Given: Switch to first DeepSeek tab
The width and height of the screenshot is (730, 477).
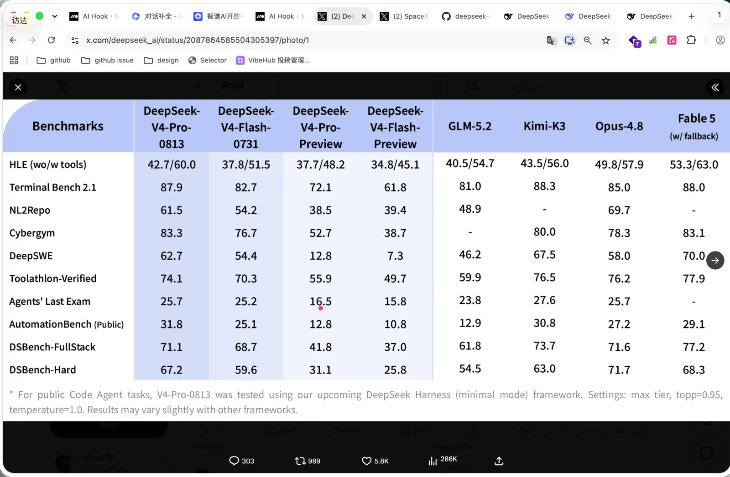Looking at the screenshot, I should pos(529,16).
